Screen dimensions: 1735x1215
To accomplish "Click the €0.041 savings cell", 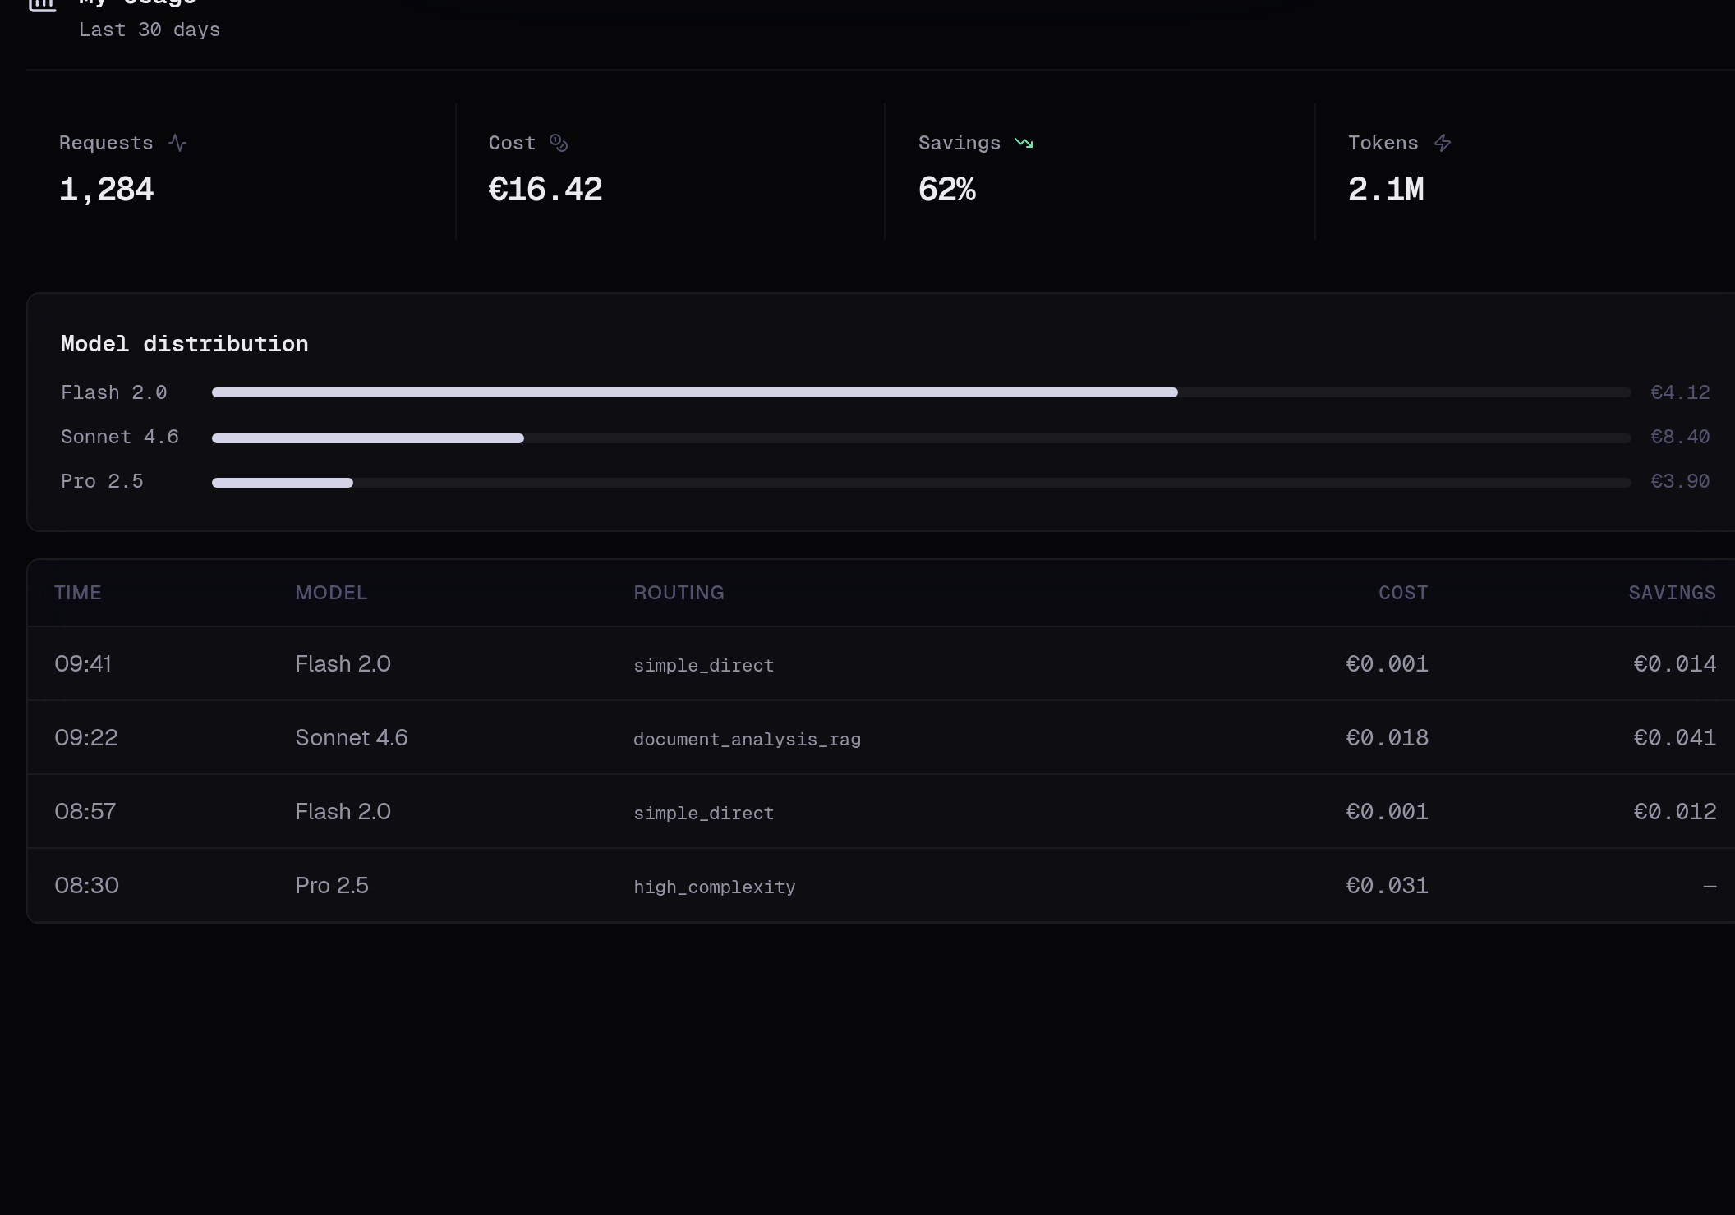I will (x=1675, y=737).
